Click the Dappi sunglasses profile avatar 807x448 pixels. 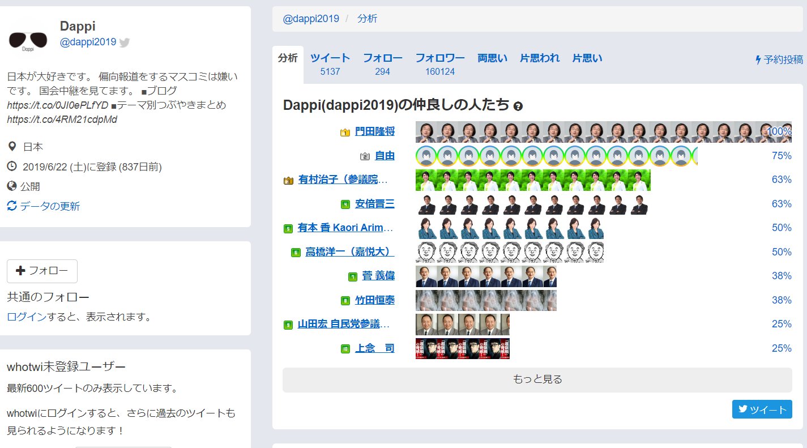pos(28,40)
